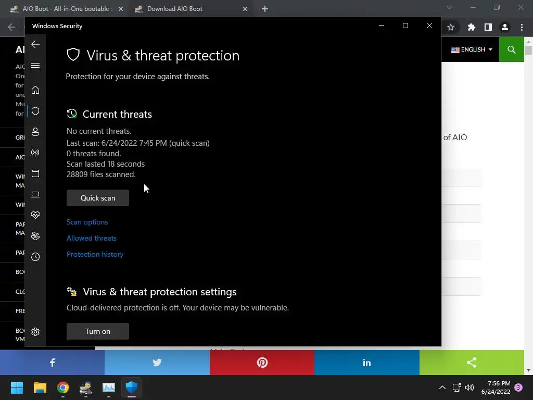This screenshot has width=533, height=400.
Task: Show hidden system tray icons
Action: pos(442,387)
